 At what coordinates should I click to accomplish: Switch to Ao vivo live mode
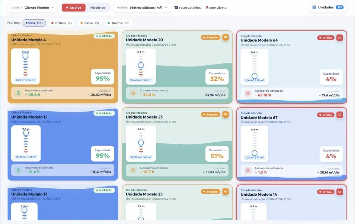[x=74, y=8]
